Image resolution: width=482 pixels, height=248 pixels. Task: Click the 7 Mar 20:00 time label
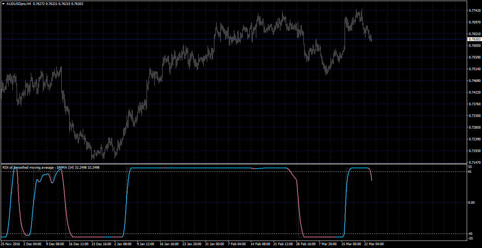[x=328, y=244]
